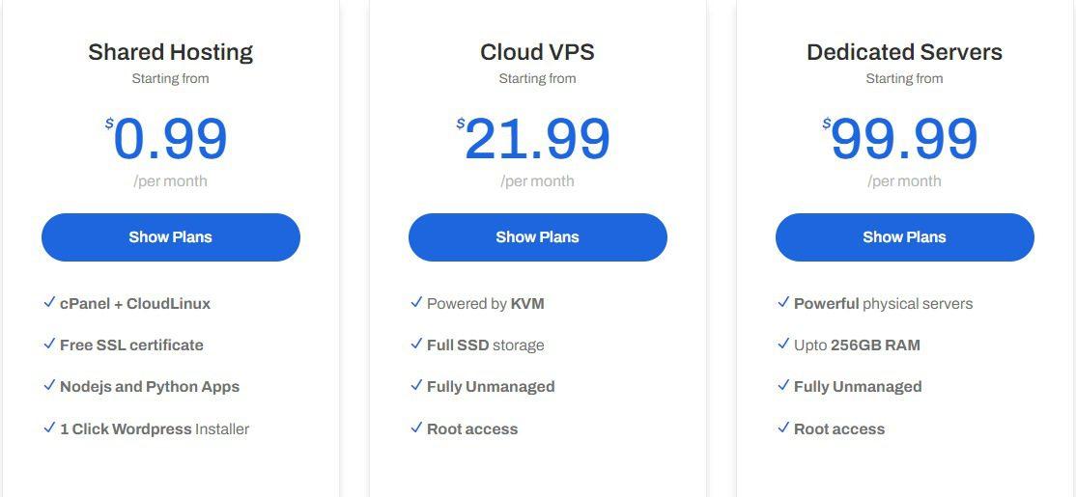The height and width of the screenshot is (497, 1076).
Task: Click checkmark beside Nodejs and Python Apps
Action: 48,385
